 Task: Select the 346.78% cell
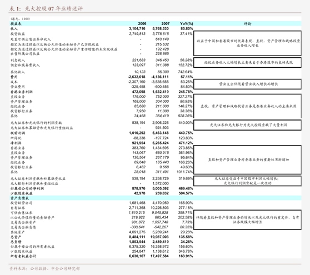click(x=186, y=251)
